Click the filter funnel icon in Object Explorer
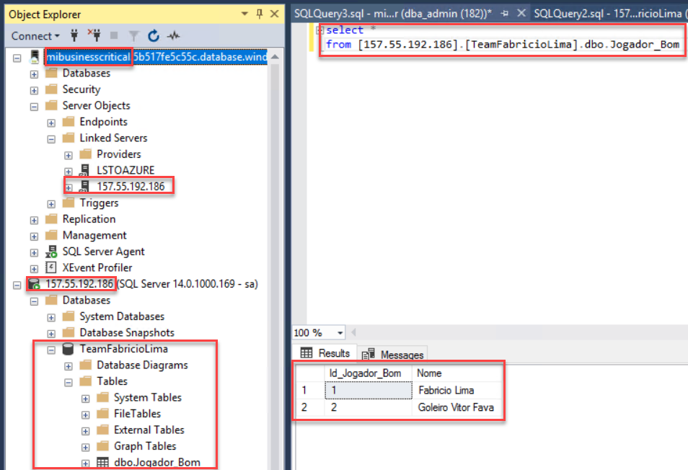 [x=134, y=35]
